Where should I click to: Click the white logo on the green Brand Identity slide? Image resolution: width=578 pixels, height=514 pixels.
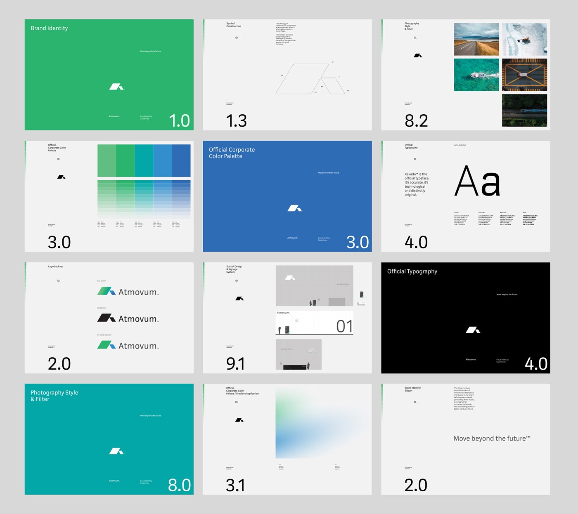click(116, 87)
